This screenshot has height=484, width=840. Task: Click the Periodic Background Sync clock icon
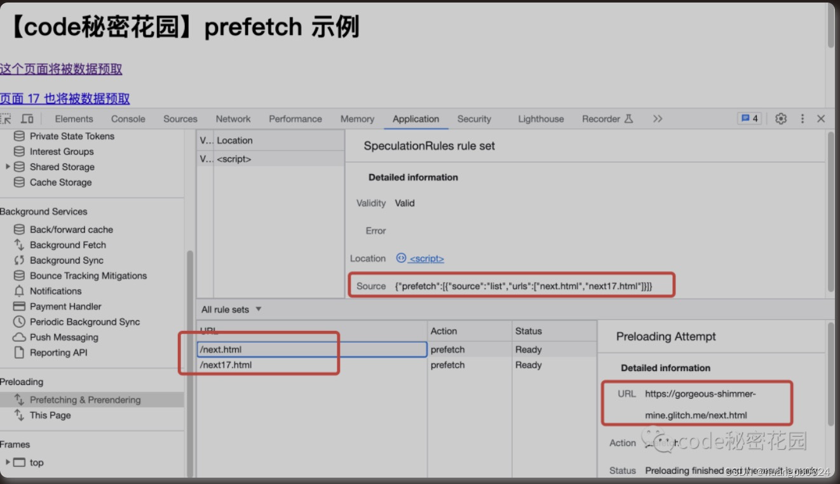19,322
